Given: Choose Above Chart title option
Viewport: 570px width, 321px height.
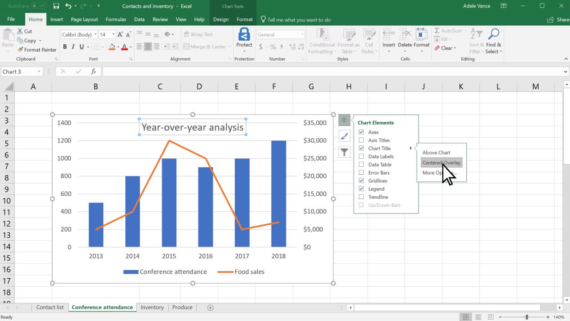Looking at the screenshot, I should coord(436,152).
